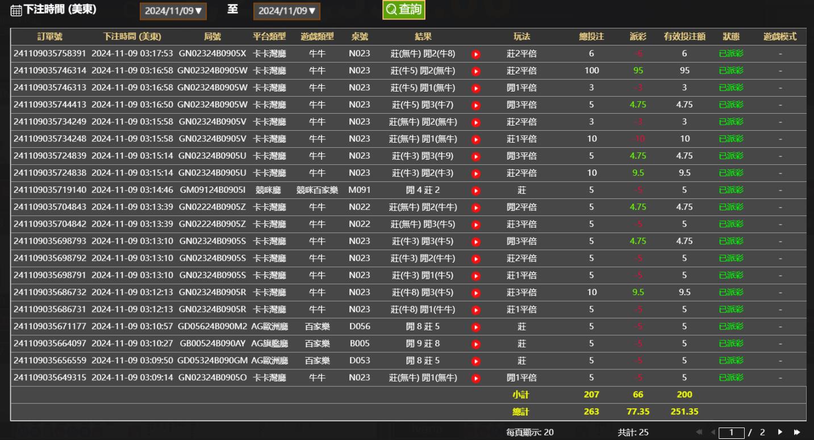Play replay for order 241109035746314

(x=476, y=71)
